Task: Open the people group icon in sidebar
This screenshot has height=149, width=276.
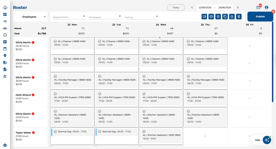Action: [5, 28]
